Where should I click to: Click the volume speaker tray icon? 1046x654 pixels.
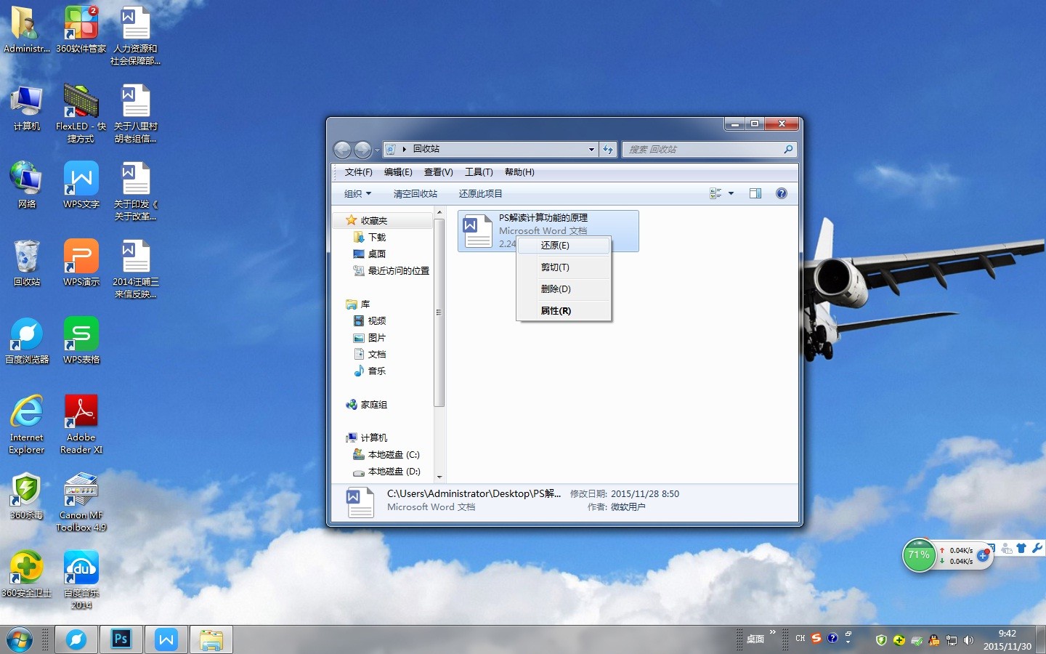[968, 640]
